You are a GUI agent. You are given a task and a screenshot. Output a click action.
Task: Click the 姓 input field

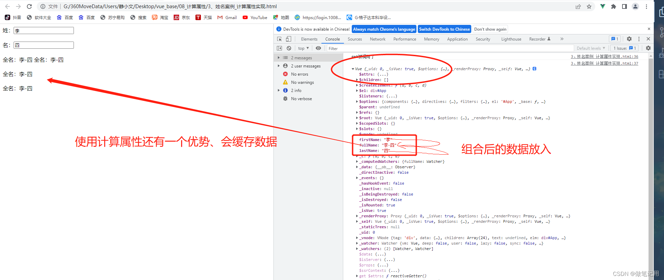[x=44, y=31]
